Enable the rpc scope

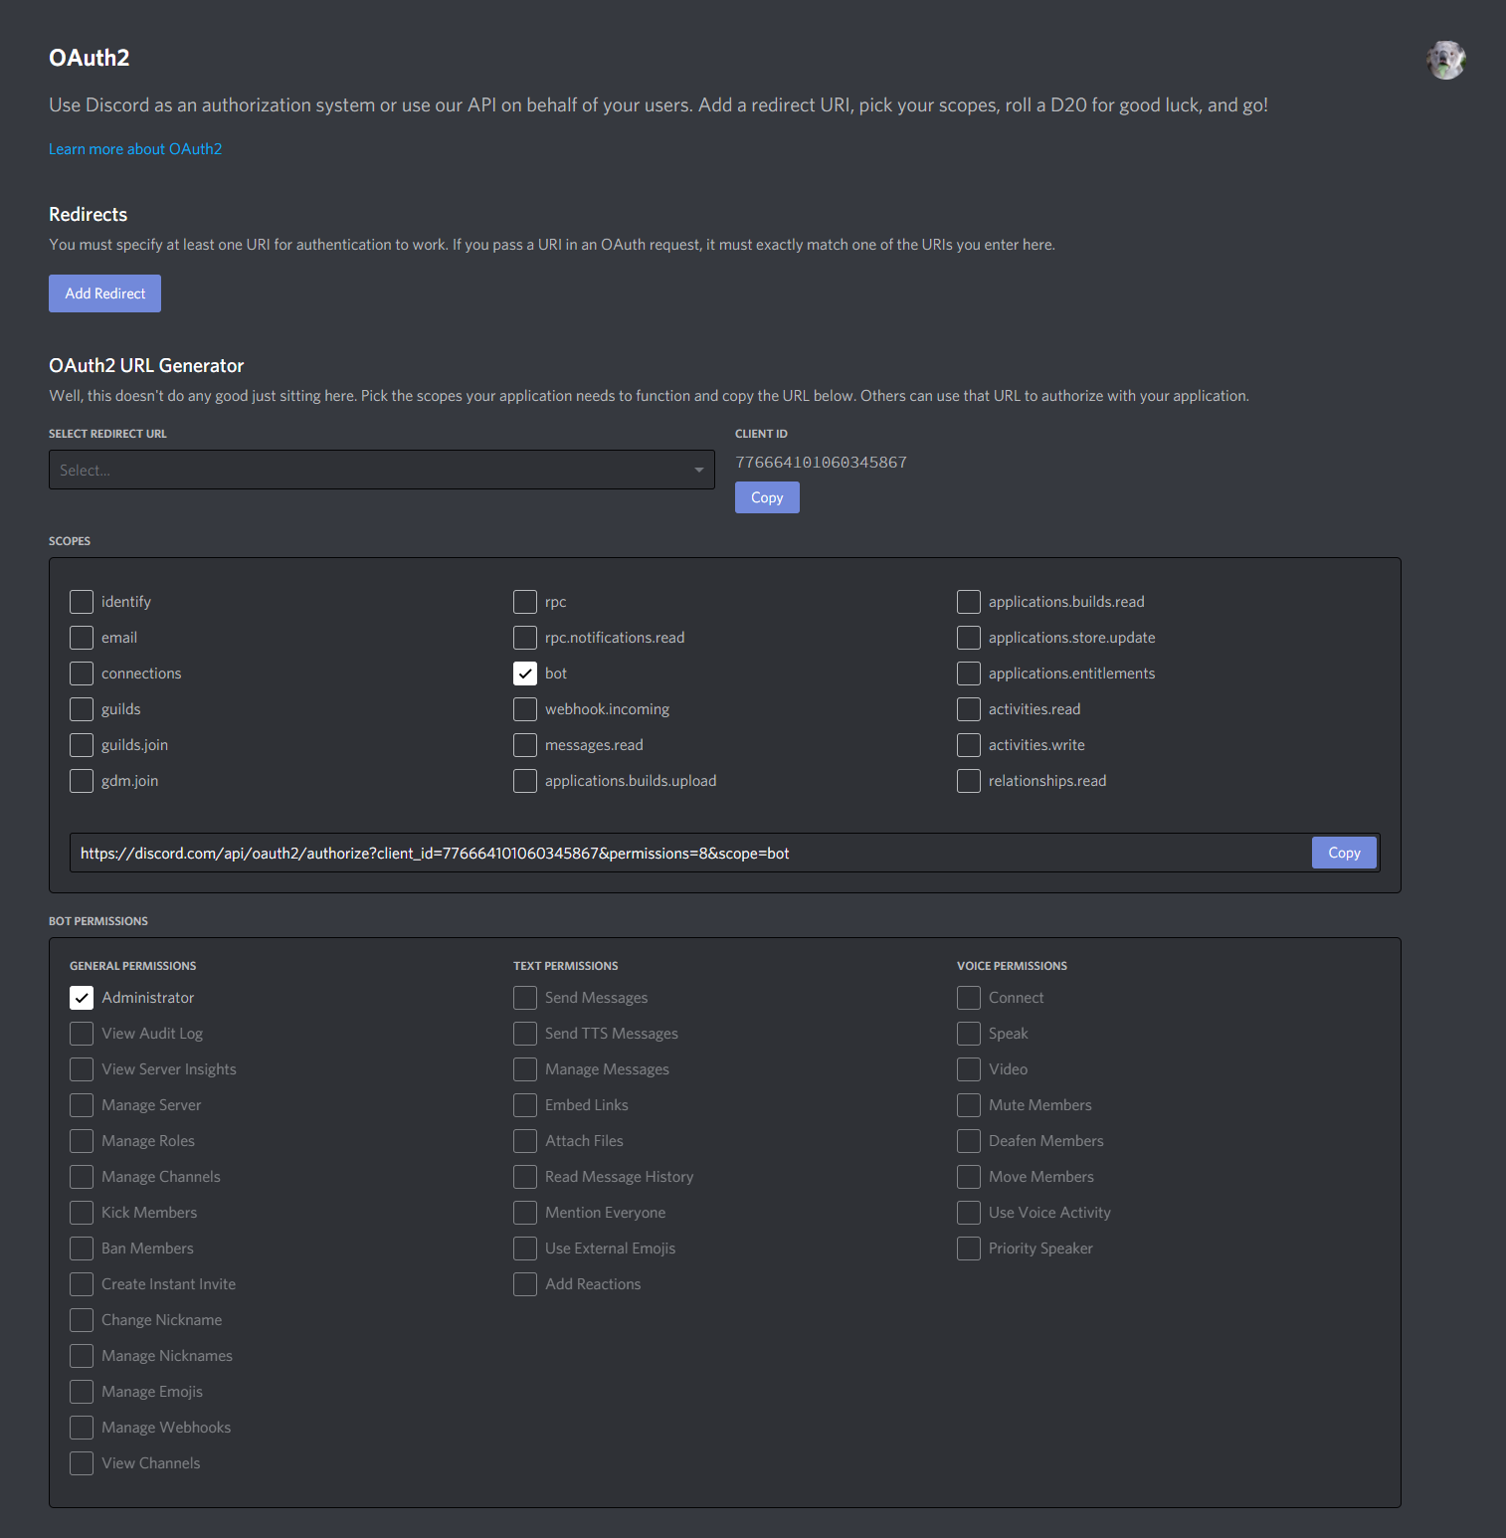(525, 602)
